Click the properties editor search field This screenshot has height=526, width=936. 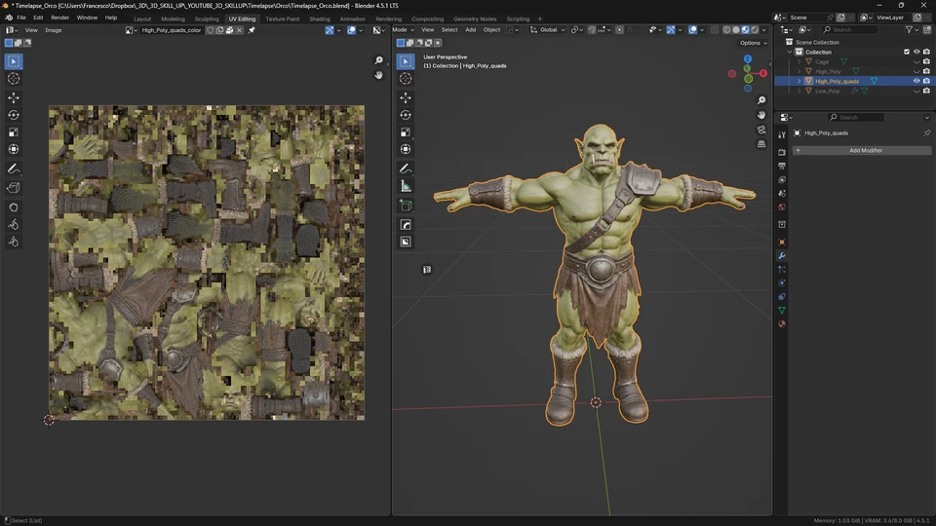[855, 118]
